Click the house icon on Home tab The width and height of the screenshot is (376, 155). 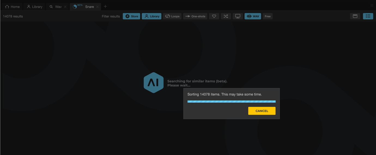pos(7,7)
